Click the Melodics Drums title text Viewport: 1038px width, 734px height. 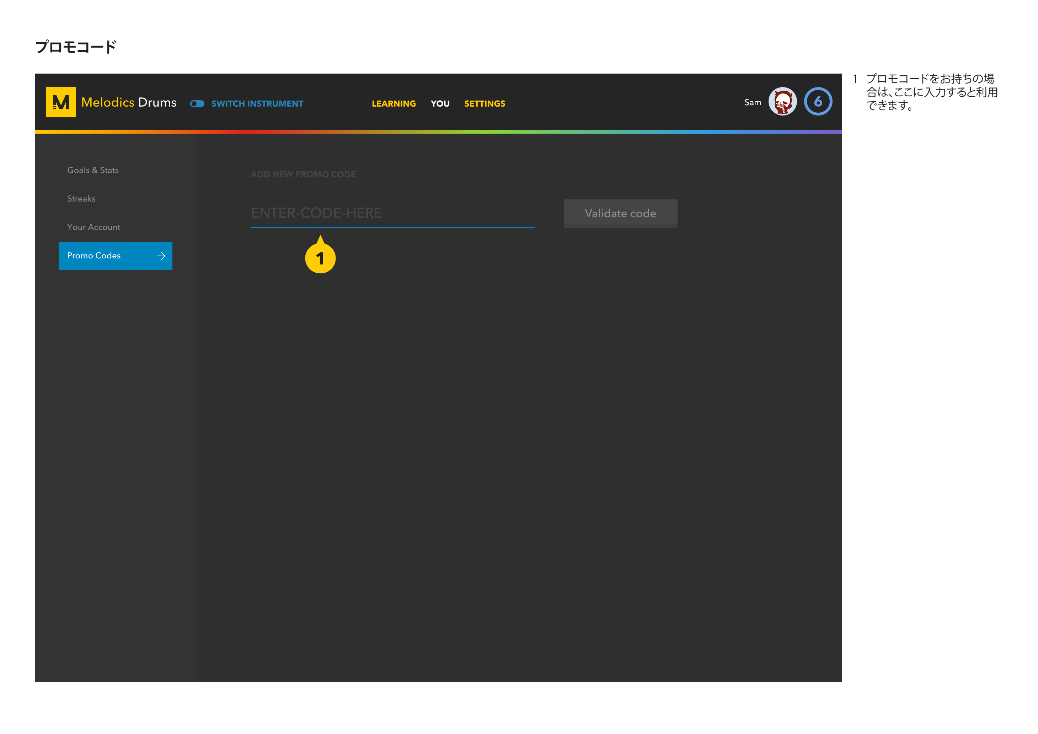[129, 102]
